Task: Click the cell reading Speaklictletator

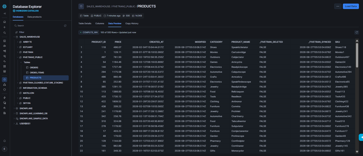Action: point(239,47)
